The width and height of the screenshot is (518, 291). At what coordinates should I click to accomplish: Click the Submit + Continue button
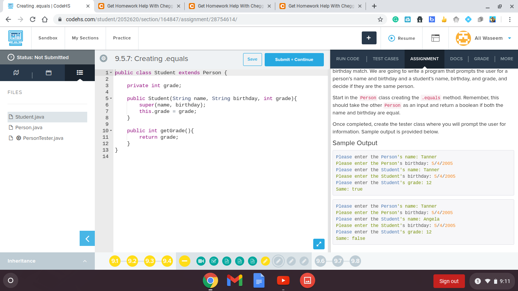coord(294,59)
